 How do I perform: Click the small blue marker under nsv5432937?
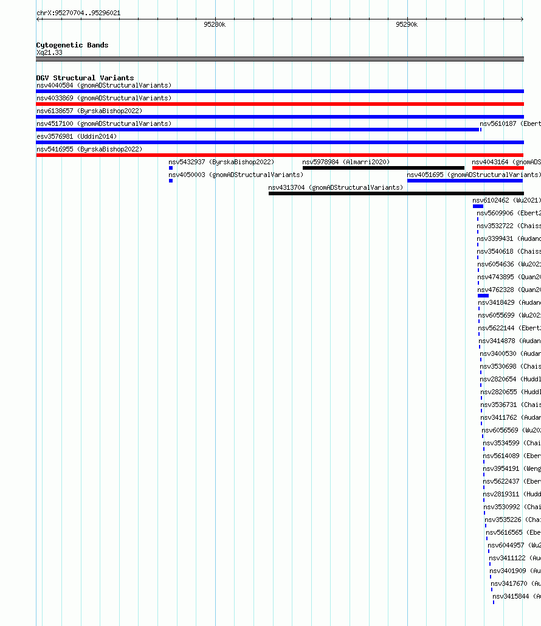click(171, 168)
